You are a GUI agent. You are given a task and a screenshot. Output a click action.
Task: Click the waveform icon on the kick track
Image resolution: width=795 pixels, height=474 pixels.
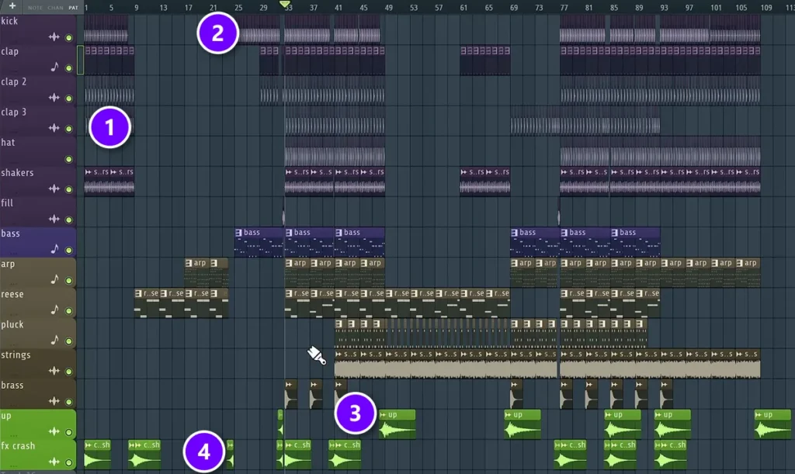coord(54,37)
